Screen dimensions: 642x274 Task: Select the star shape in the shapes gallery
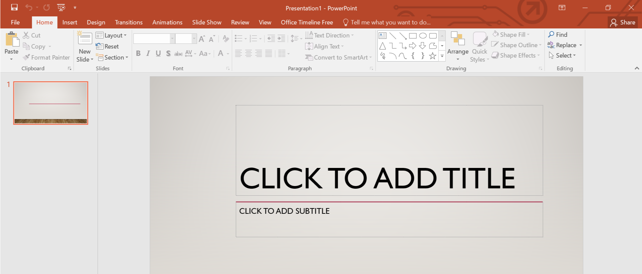click(432, 56)
